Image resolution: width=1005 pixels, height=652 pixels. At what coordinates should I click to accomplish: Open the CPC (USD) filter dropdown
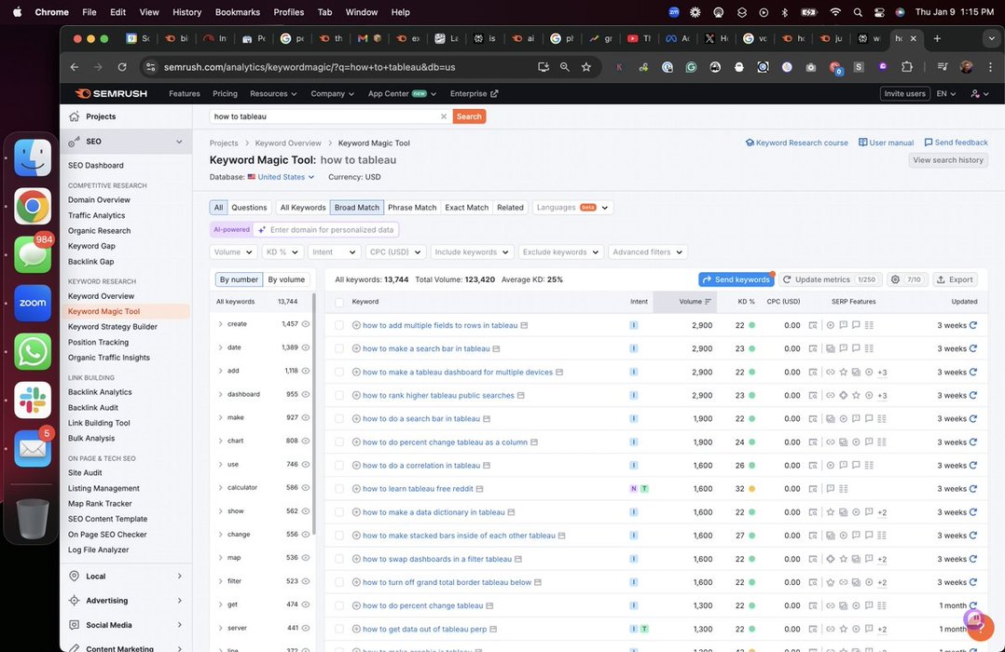[395, 251]
